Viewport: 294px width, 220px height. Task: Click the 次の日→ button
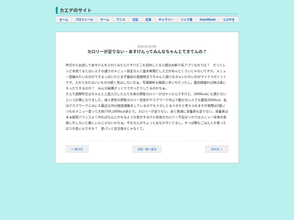click(217, 149)
